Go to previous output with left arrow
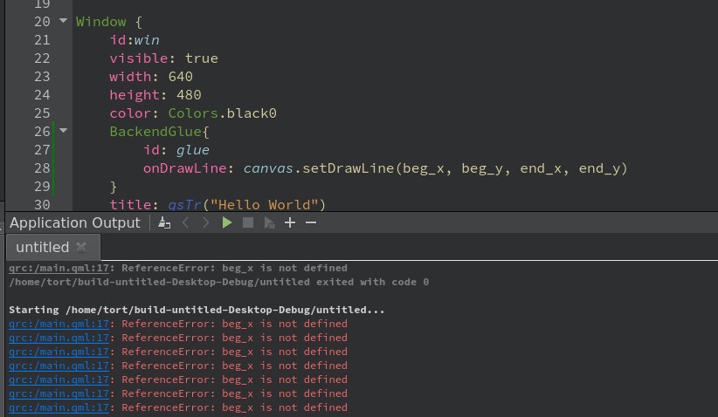Screen dimensions: 718x417 click(x=185, y=223)
